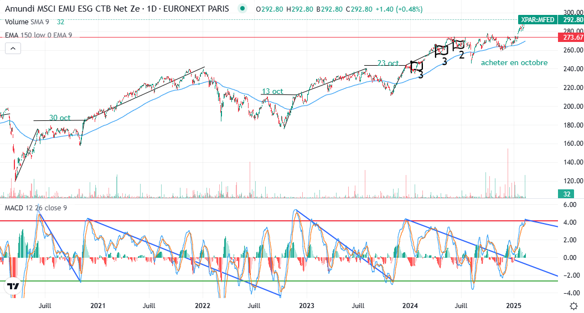Screen dimensions: 584x313
Task: Click the 240.00 level on price scale
Action: coord(573,68)
